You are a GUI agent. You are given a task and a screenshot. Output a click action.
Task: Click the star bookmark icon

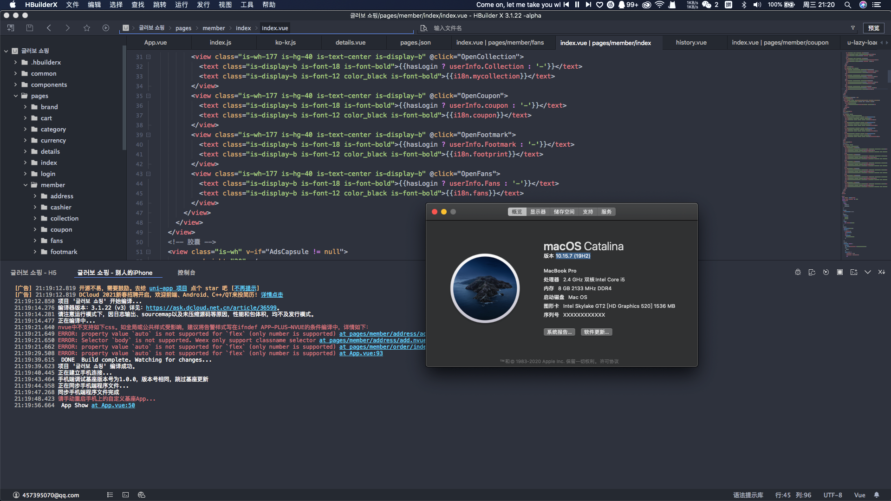87,28
